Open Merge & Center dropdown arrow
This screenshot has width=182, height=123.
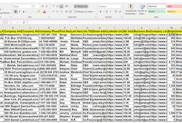pos(95,12)
